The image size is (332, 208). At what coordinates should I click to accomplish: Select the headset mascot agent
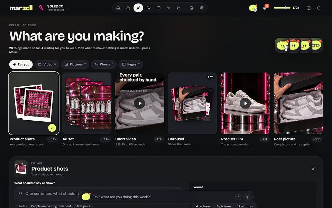pyautogui.click(x=305, y=45)
